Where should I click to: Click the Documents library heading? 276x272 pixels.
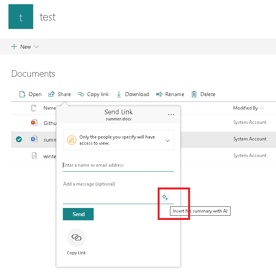[33, 74]
